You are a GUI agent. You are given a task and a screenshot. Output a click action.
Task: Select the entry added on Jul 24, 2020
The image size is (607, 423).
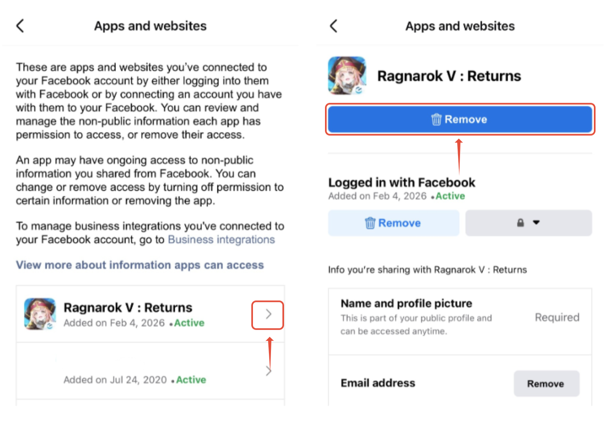click(x=150, y=371)
